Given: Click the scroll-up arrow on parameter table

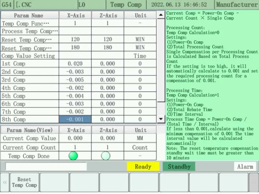Looking at the screenshot, I should pyautogui.click(x=161, y=14).
